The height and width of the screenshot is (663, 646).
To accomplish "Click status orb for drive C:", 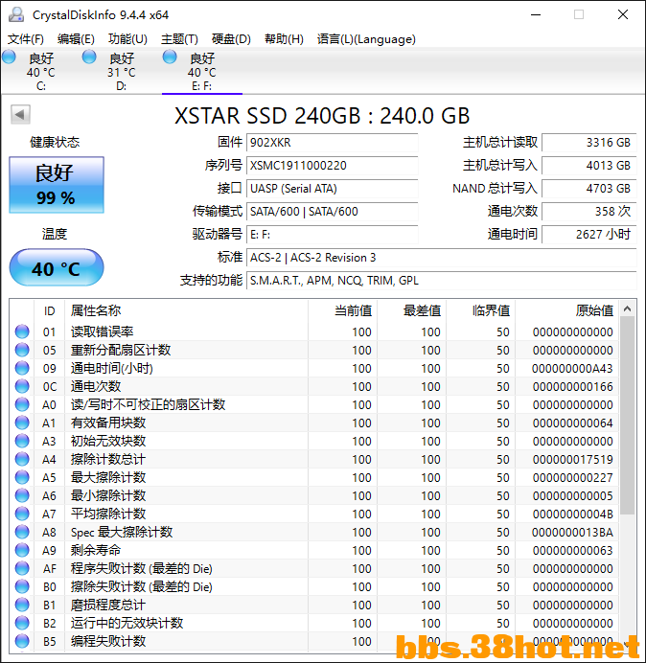I will pos(10,57).
